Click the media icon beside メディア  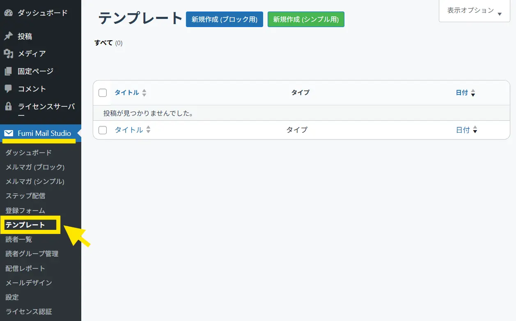pyautogui.click(x=8, y=53)
